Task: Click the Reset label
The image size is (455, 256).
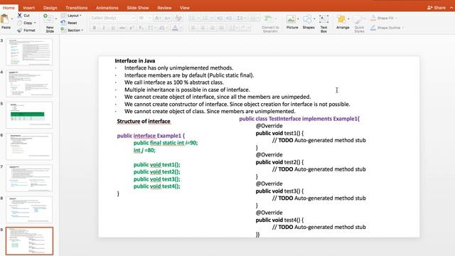Action: pyautogui.click(x=73, y=23)
